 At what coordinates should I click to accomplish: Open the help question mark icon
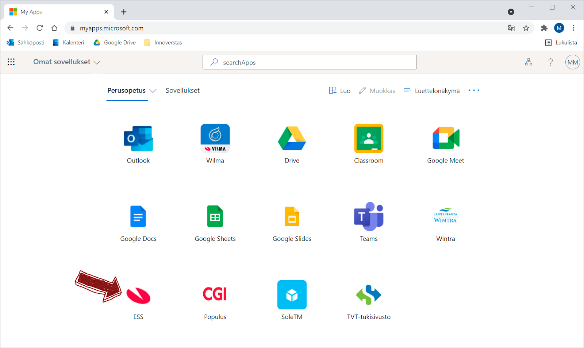(x=550, y=62)
